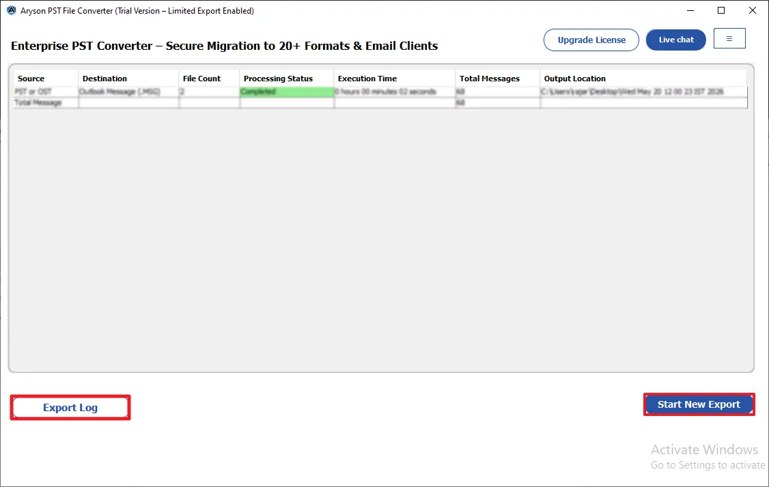769x487 pixels.
Task: Click the green Completed status cell
Action: coord(287,92)
